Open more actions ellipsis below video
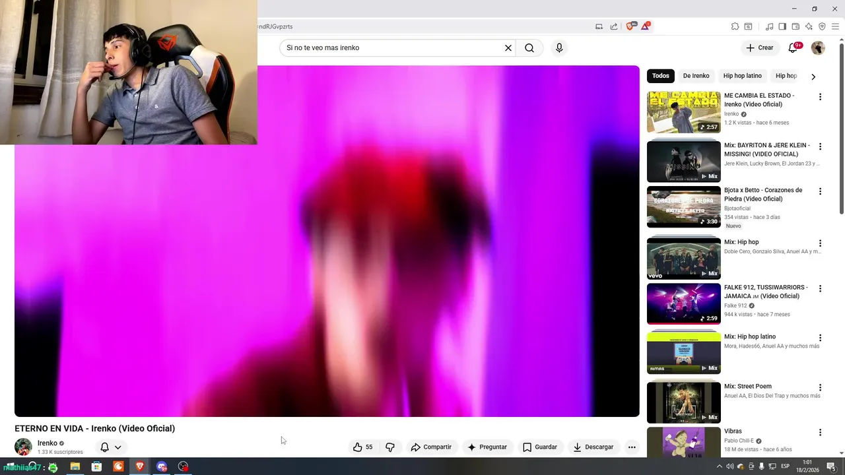This screenshot has height=475, width=845. pyautogui.click(x=632, y=447)
